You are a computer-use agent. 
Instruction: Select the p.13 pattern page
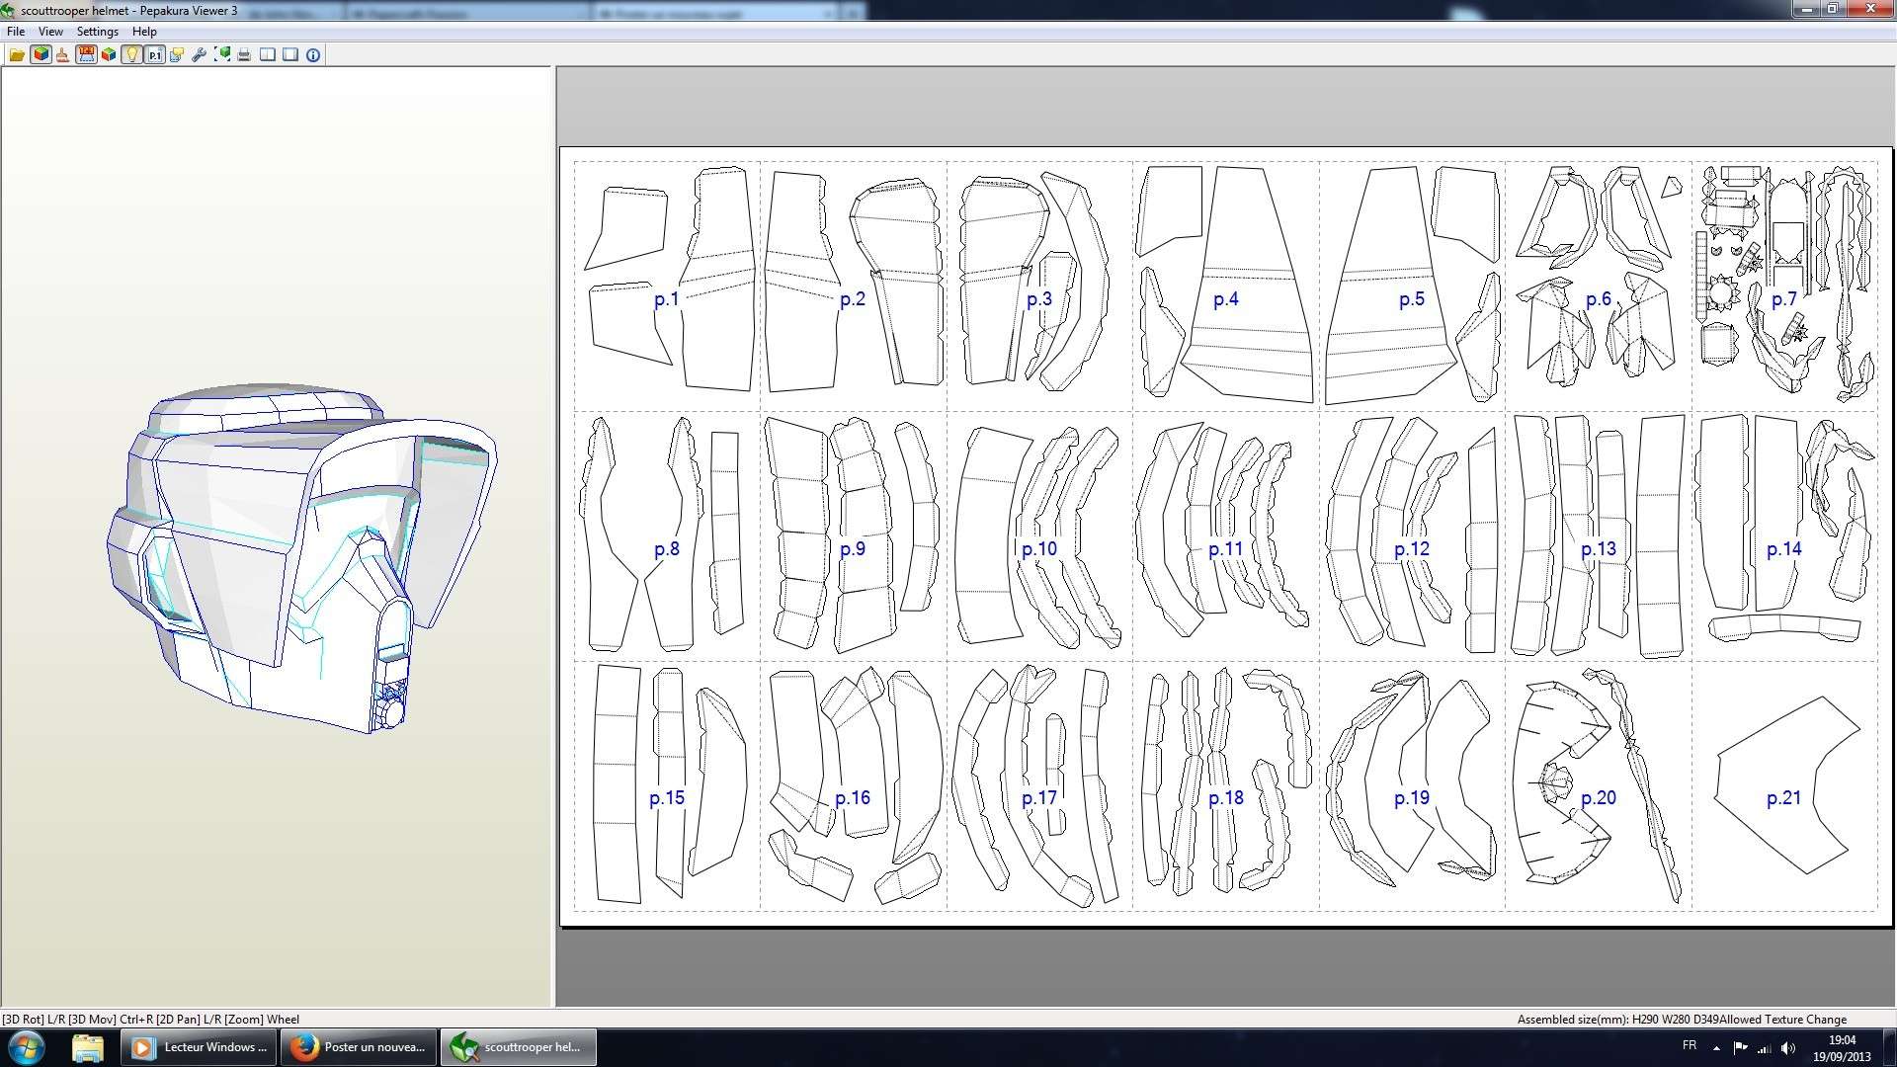1598,535
